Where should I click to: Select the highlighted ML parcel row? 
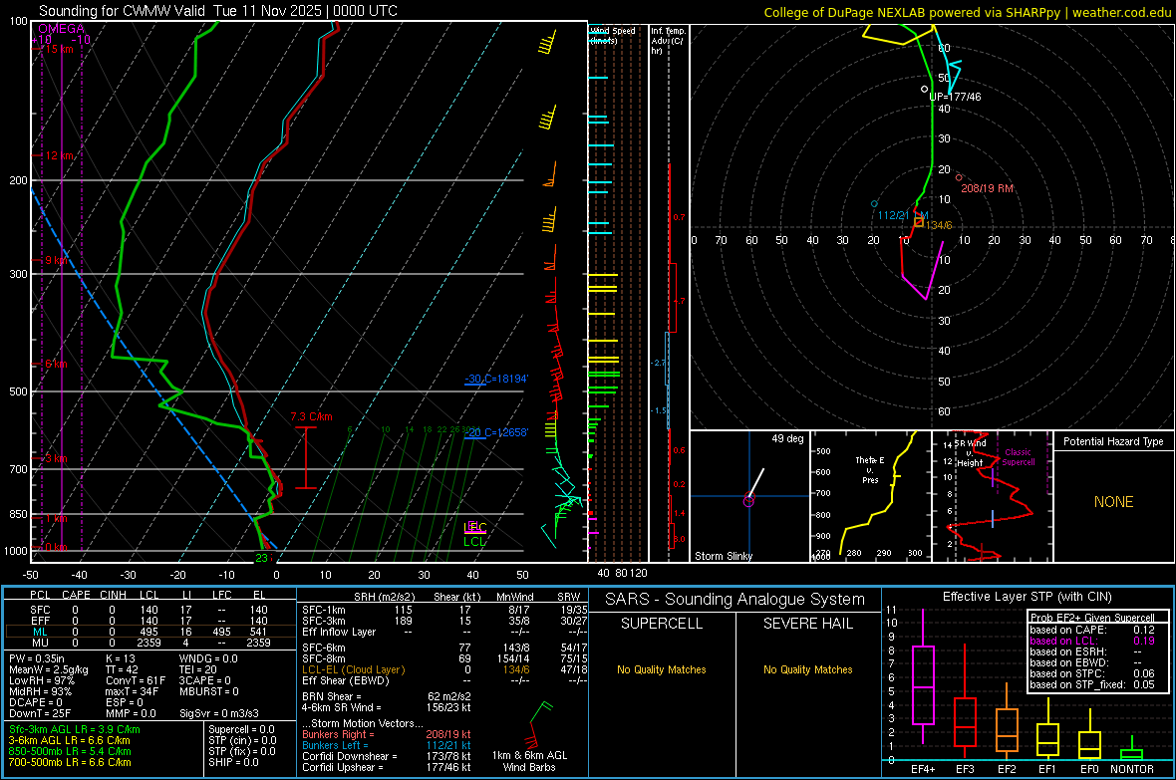point(149,632)
